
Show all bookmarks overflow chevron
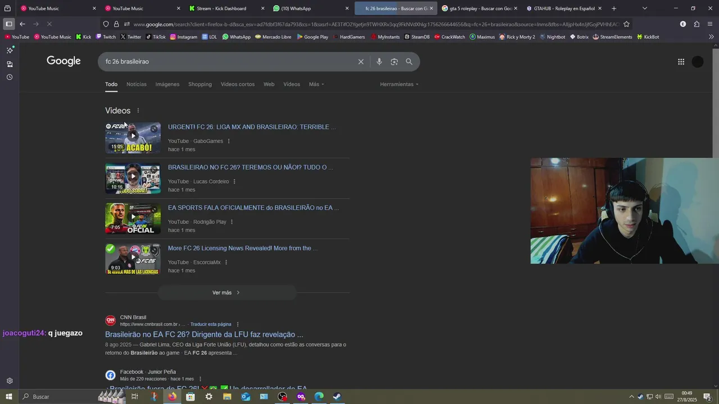711,37
